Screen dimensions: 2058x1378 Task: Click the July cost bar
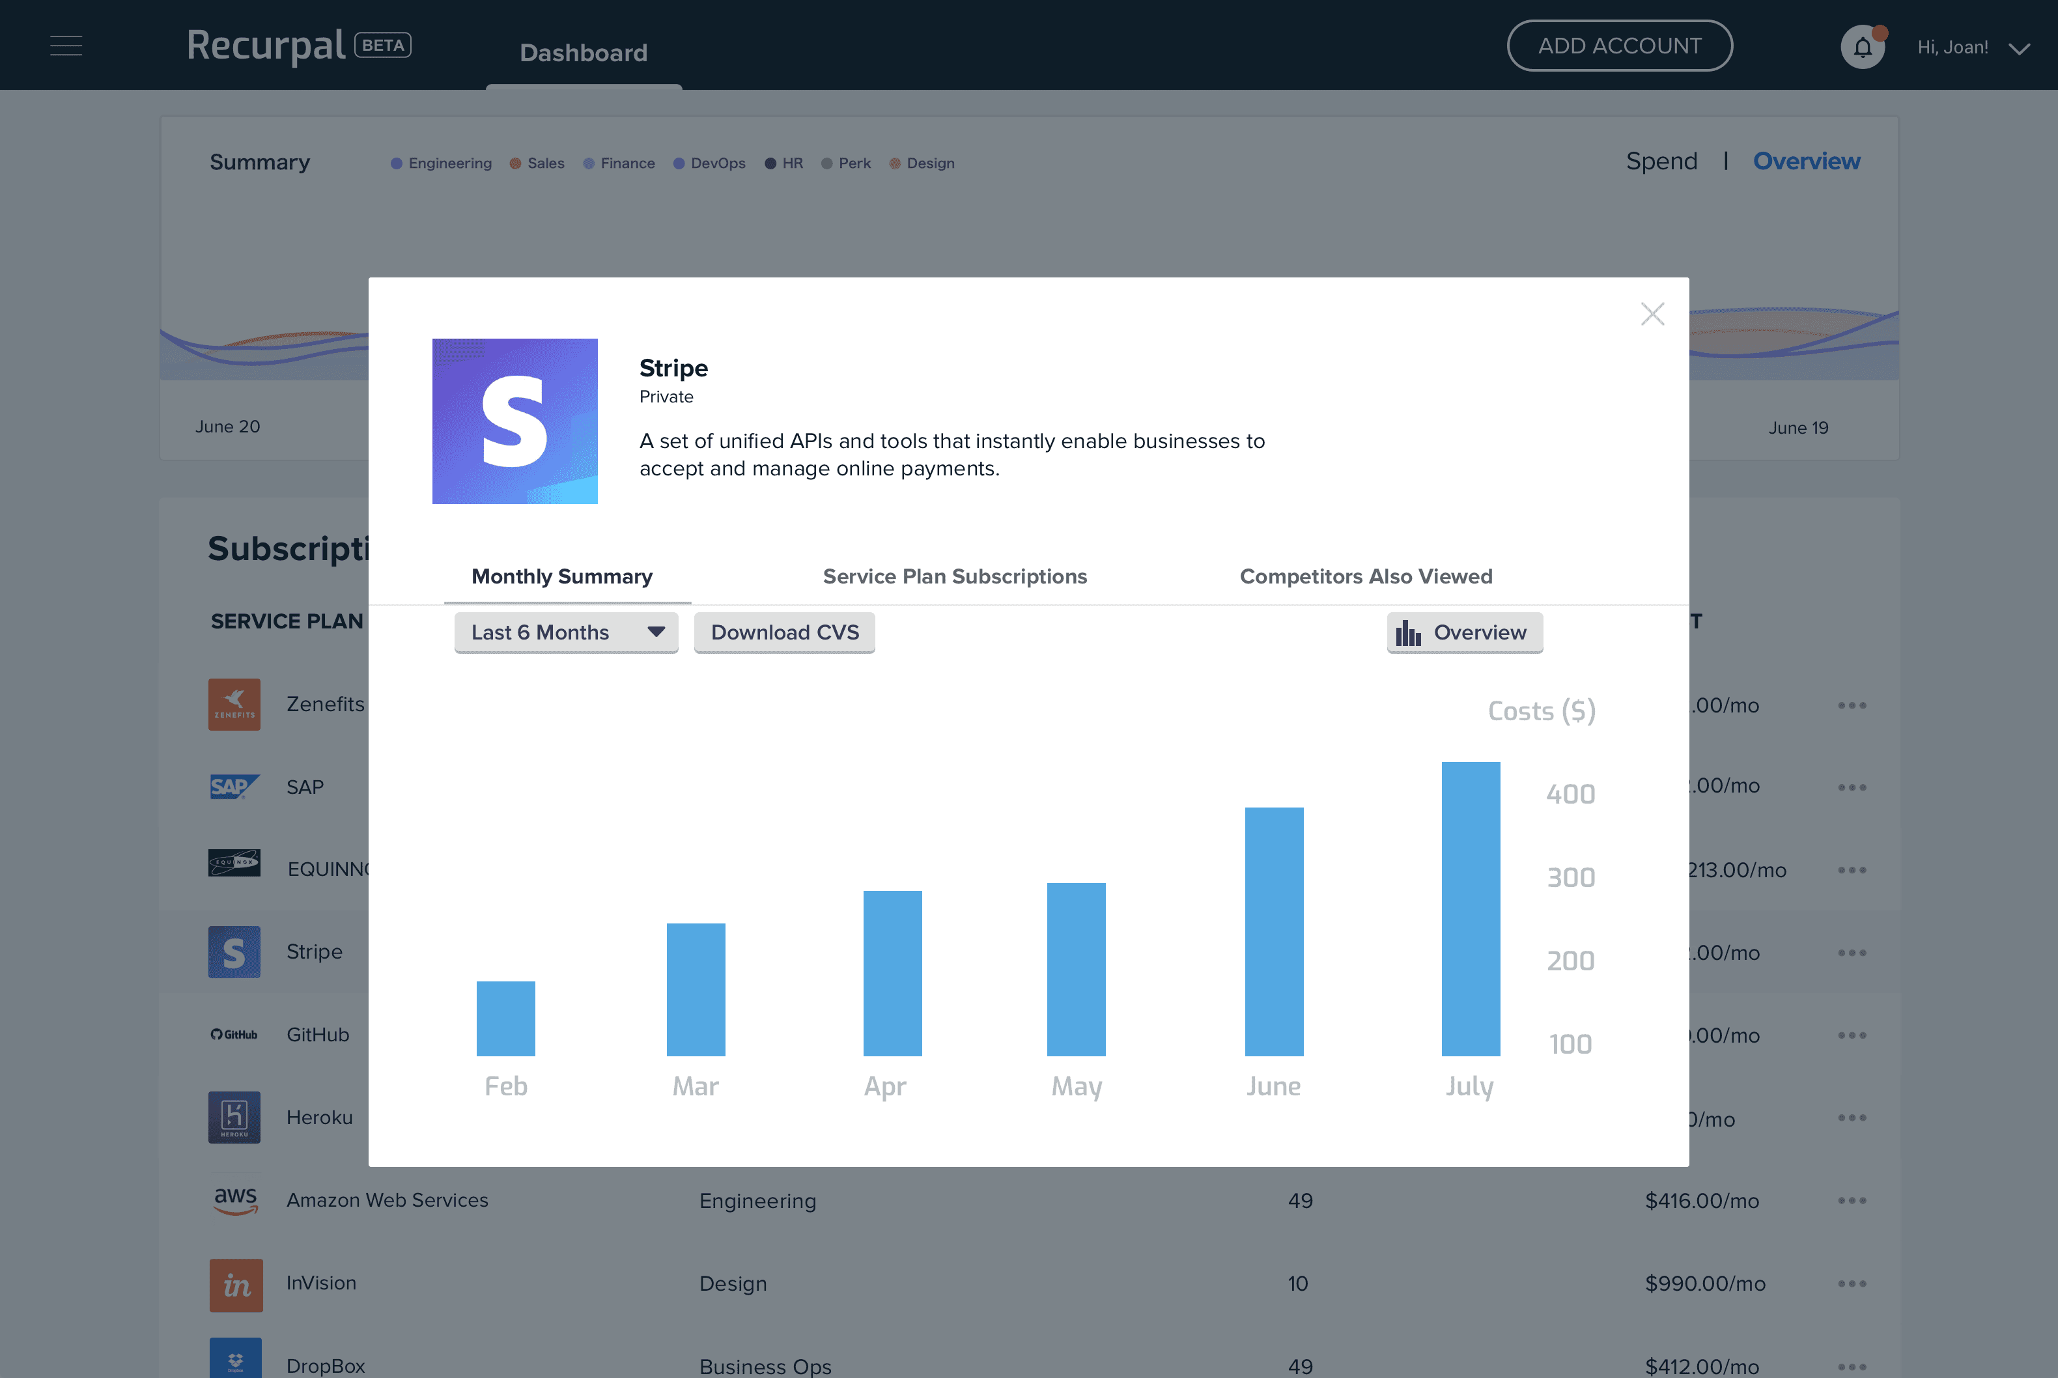[1471, 908]
